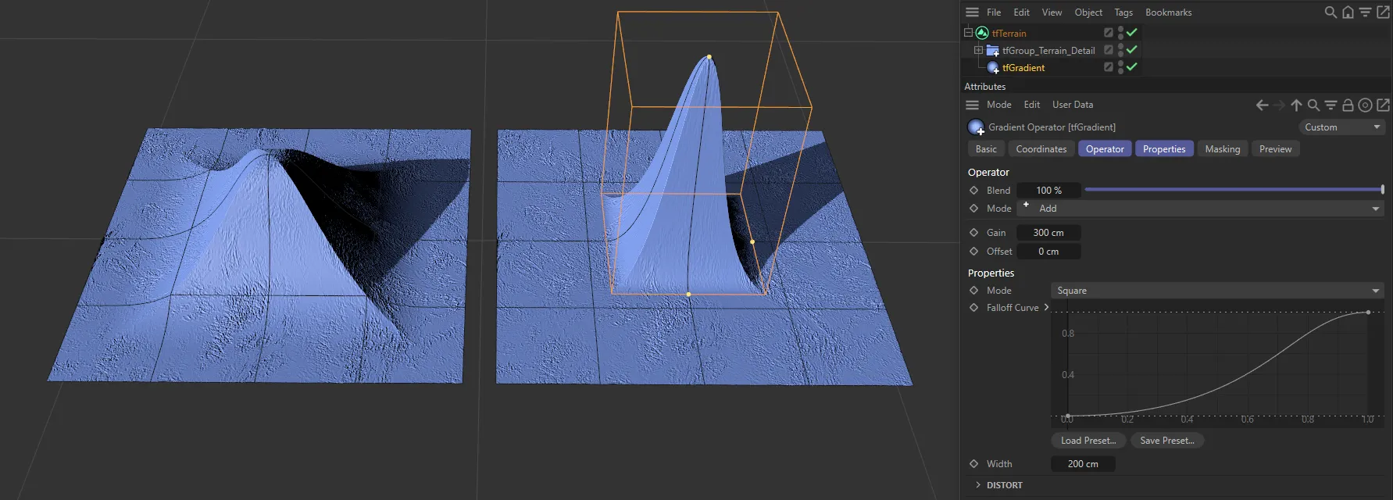Toggle the tfGradient enable checkmark
This screenshot has width=1393, height=500.
[x=1131, y=66]
